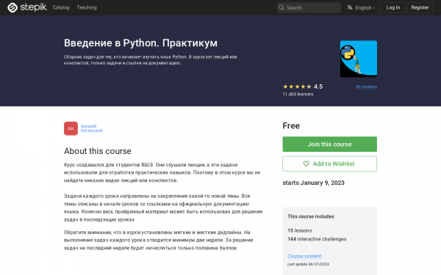The image size is (441, 275).
Task: Focus the Search input field
Action: [x=309, y=7]
